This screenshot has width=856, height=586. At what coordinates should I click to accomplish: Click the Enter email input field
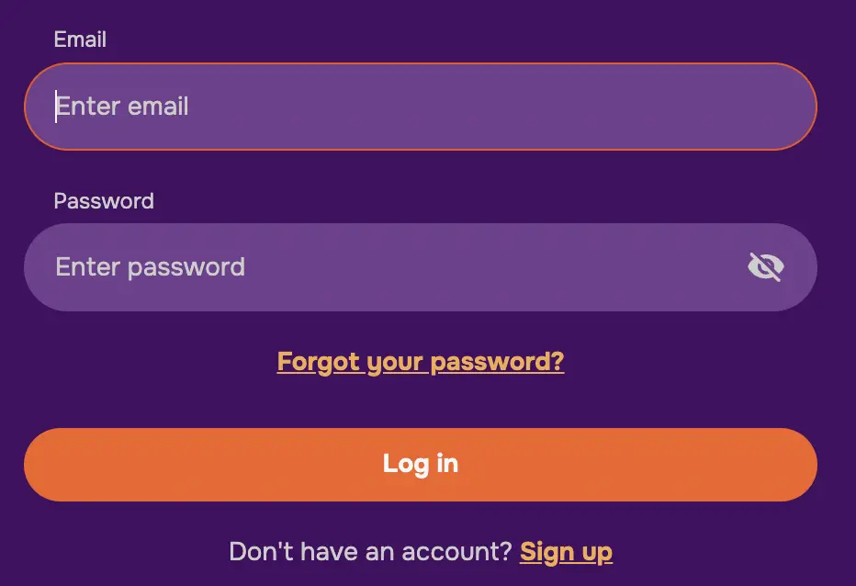(x=420, y=107)
